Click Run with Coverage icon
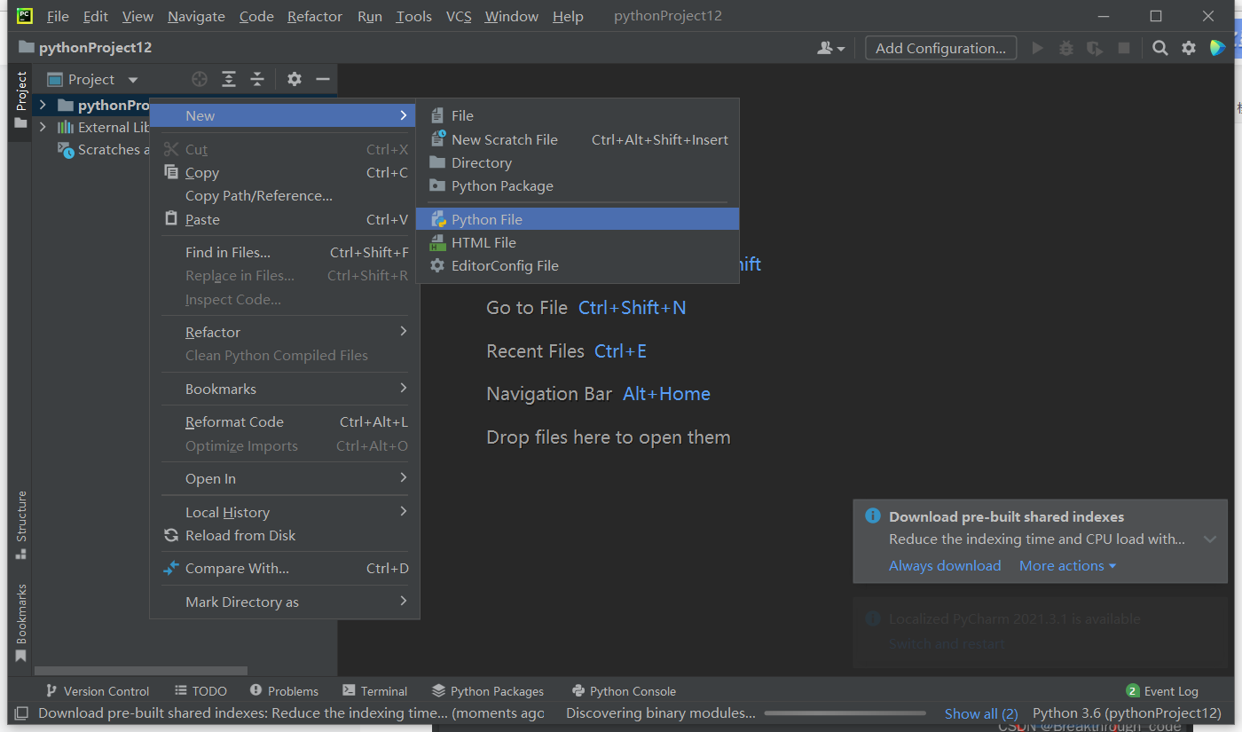Viewport: 1242px width, 732px height. coord(1095,48)
